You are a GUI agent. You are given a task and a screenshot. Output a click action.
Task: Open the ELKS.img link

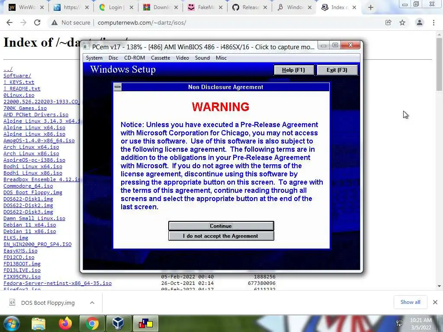(16, 238)
